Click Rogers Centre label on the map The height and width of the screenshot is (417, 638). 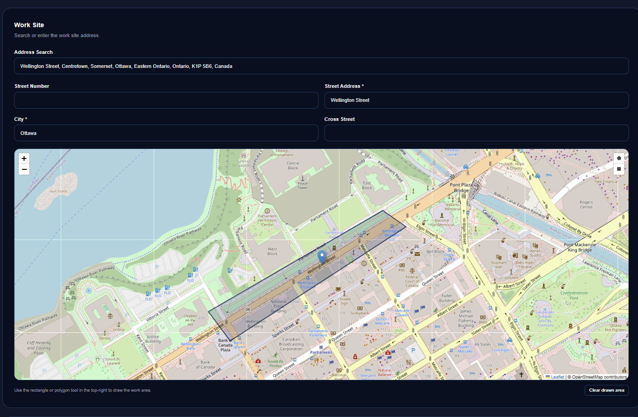tap(586, 205)
